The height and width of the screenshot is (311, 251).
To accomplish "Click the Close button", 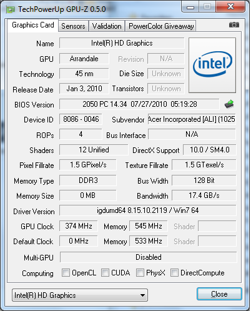I will coord(219,294).
